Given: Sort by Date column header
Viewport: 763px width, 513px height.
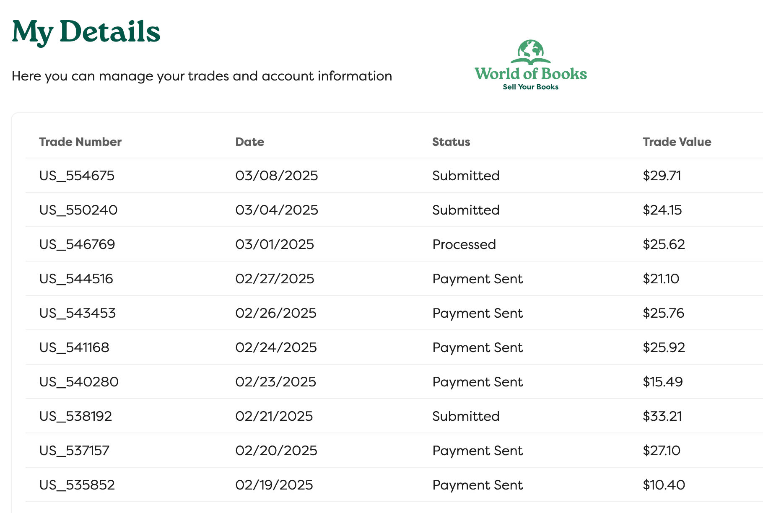Looking at the screenshot, I should pos(249,142).
